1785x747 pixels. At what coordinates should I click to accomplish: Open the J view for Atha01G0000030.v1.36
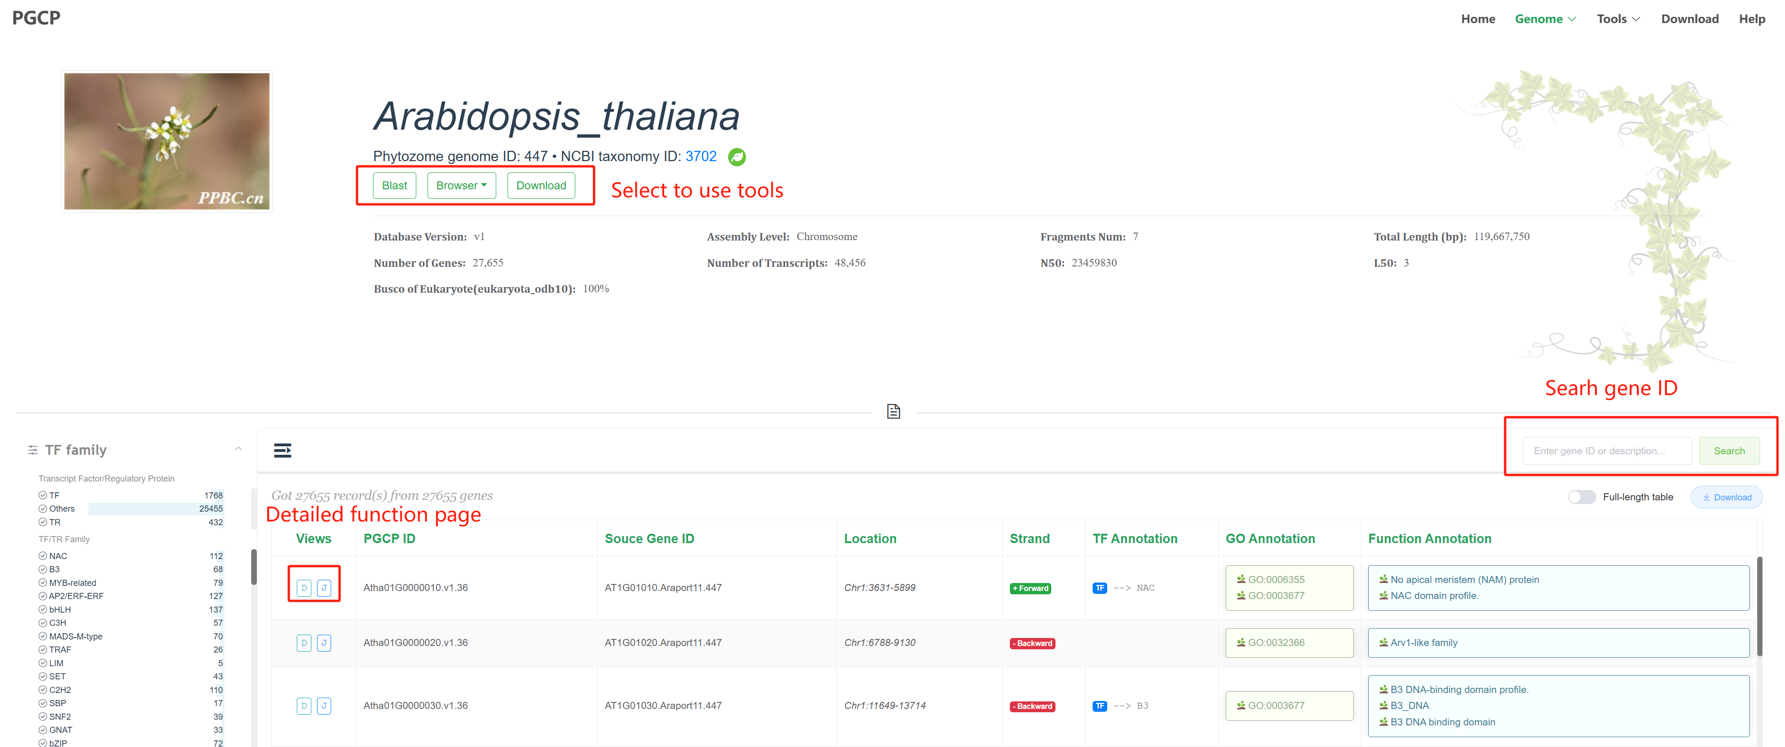click(x=324, y=706)
